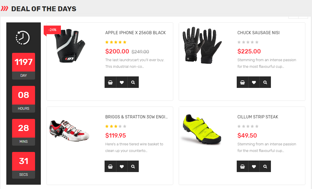312x189 pixels.
Task: Add Cillum Strip Steak to cart
Action: (x=242, y=166)
